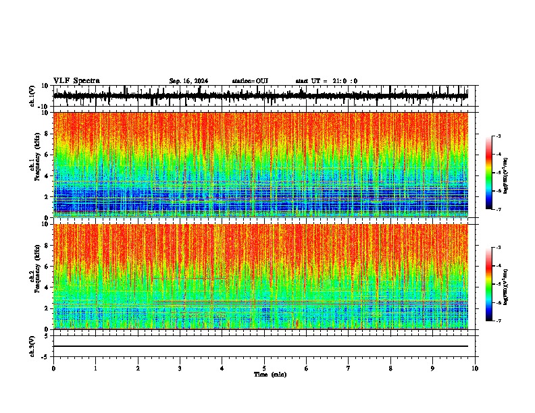Click time axis tick label "1"
The width and height of the screenshot is (535, 413).
(x=95, y=368)
